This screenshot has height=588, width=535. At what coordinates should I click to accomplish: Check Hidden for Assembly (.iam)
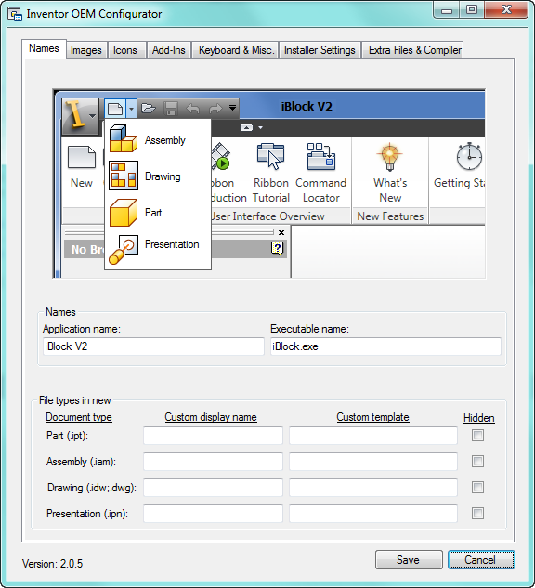477,462
